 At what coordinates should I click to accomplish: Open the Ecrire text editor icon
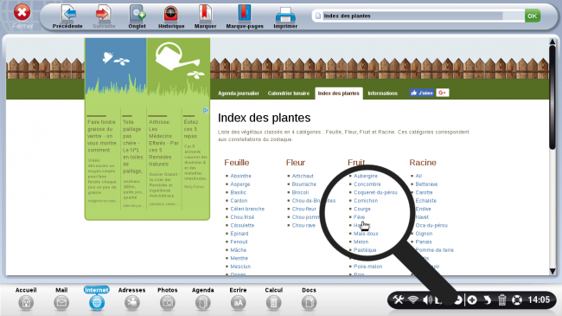click(239, 303)
